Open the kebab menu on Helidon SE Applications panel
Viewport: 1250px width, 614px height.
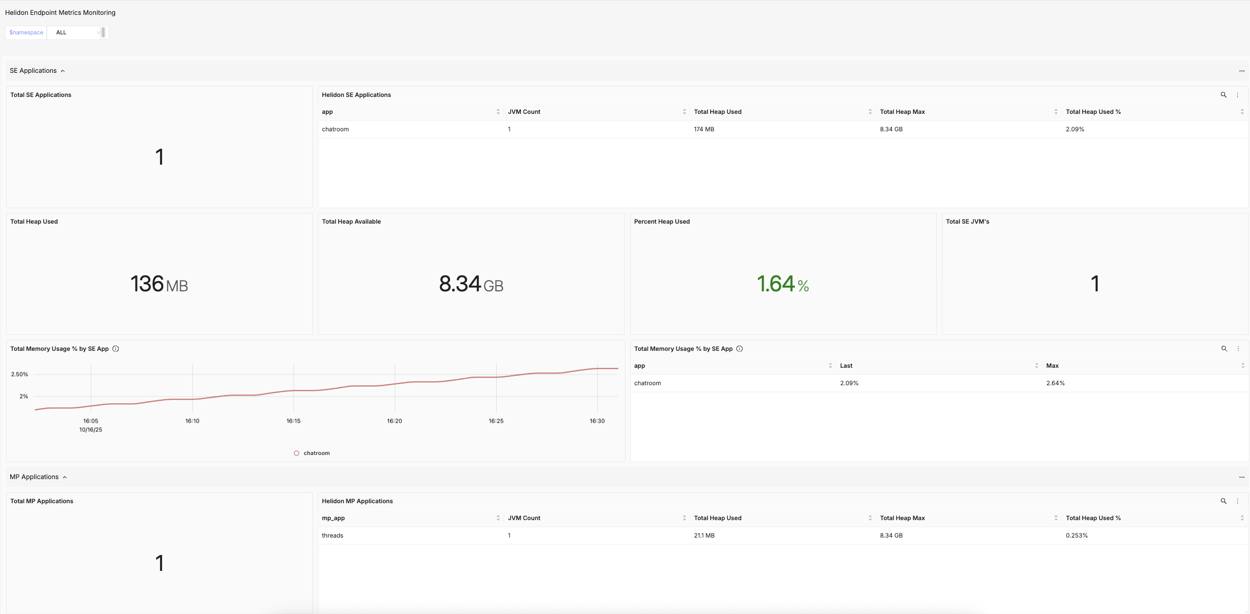point(1238,95)
